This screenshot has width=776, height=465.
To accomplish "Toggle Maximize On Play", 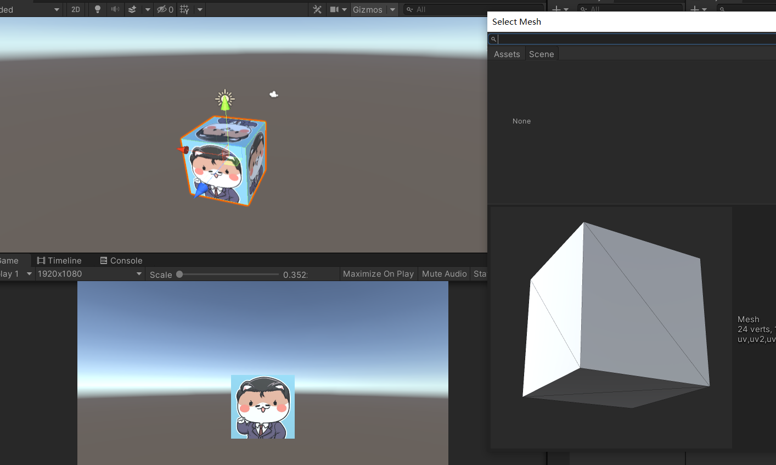I will (378, 273).
